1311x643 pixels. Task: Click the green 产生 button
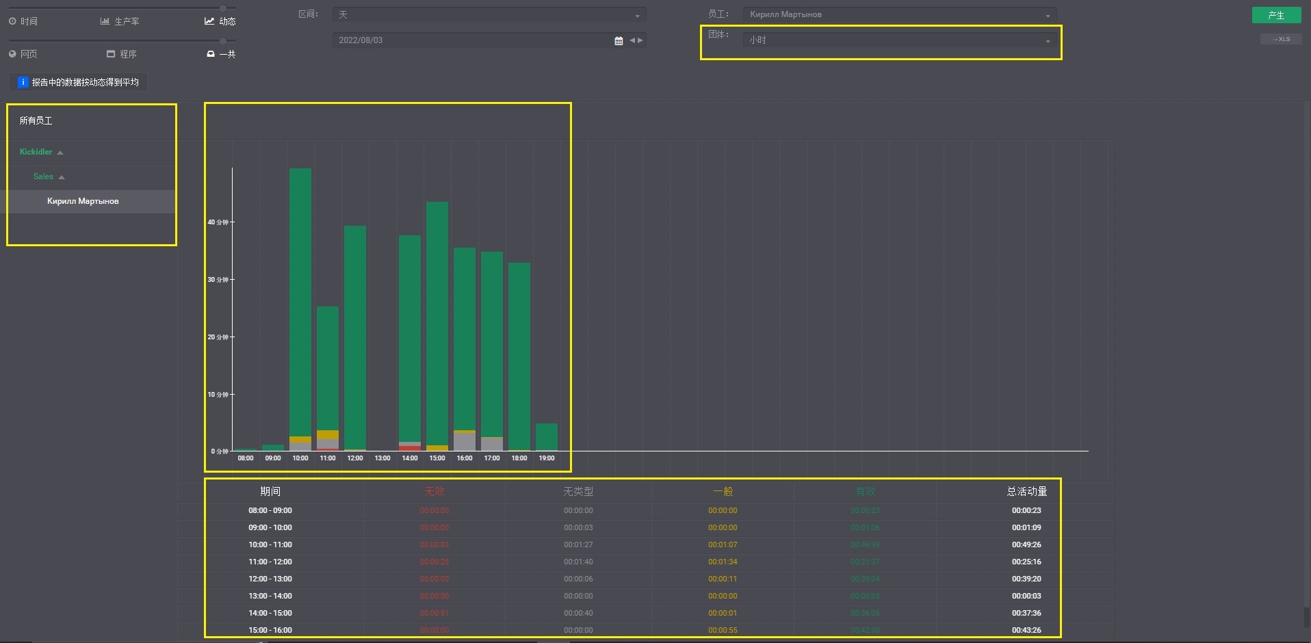pos(1276,15)
